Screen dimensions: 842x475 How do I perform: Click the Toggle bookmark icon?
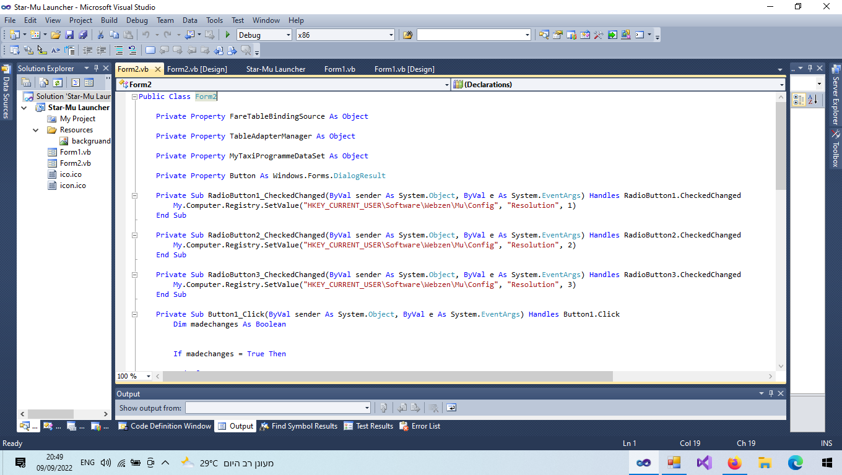pos(150,51)
